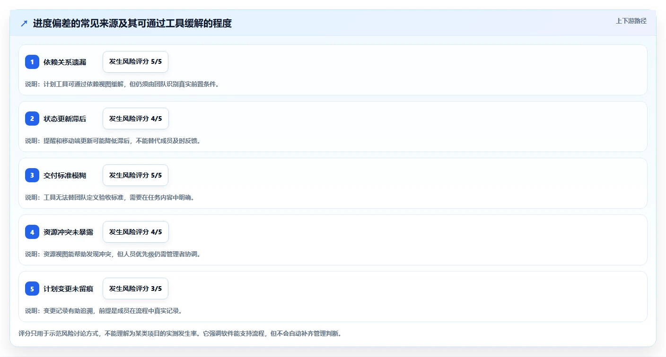Select the 发生风险评分 5/5 pill for 依赖关系遗漏
This screenshot has height=357, width=666.
[x=135, y=62]
